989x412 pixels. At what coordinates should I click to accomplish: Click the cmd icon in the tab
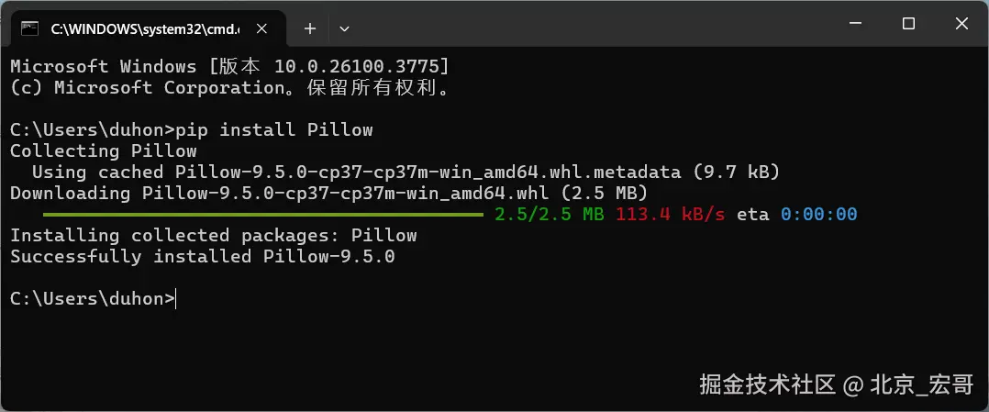28,28
